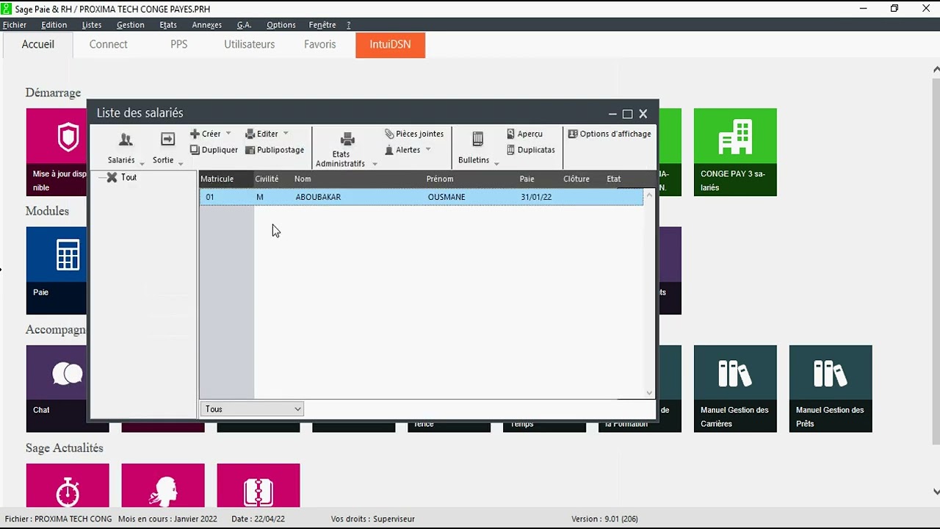Select the Tout tree item
Viewport: 940px width, 529px height.
tap(129, 178)
